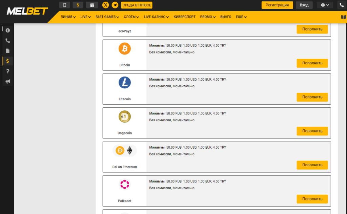Image resolution: width=347 pixels, height=214 pixels.
Task: Click the Dai on Ethereum label text
Action: coord(125,167)
